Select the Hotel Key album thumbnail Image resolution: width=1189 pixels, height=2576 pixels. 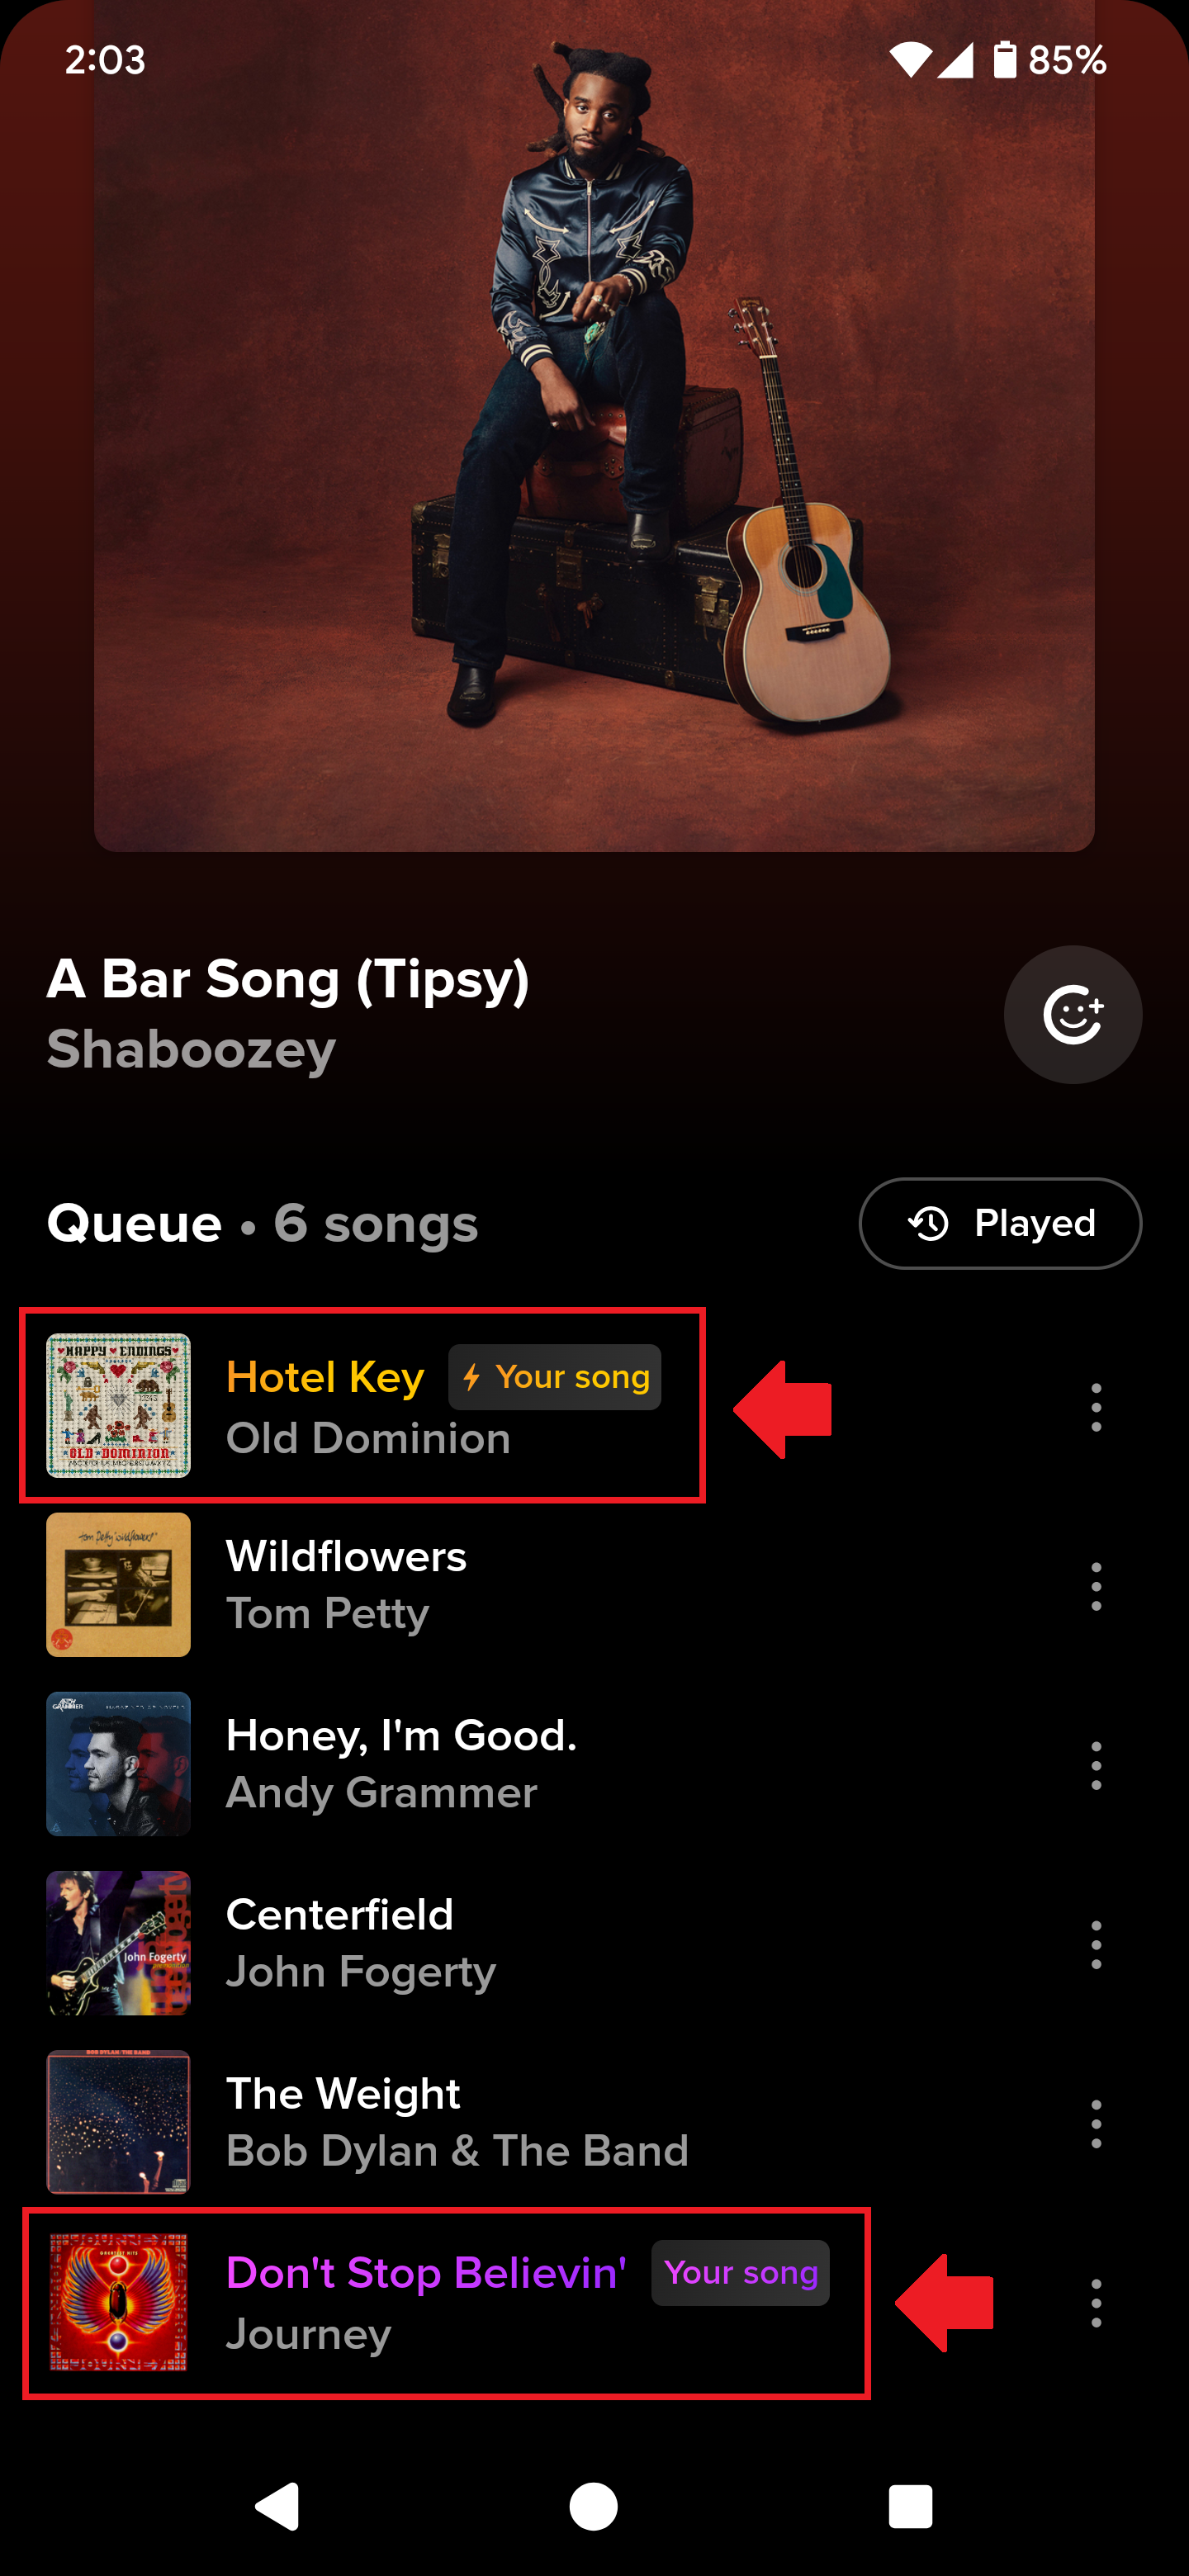[x=118, y=1405]
